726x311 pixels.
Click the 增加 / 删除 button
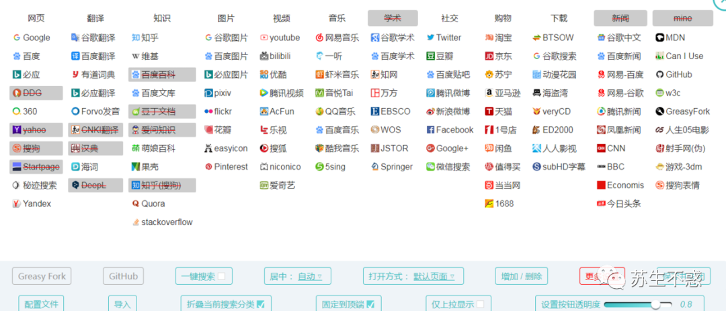522,277
